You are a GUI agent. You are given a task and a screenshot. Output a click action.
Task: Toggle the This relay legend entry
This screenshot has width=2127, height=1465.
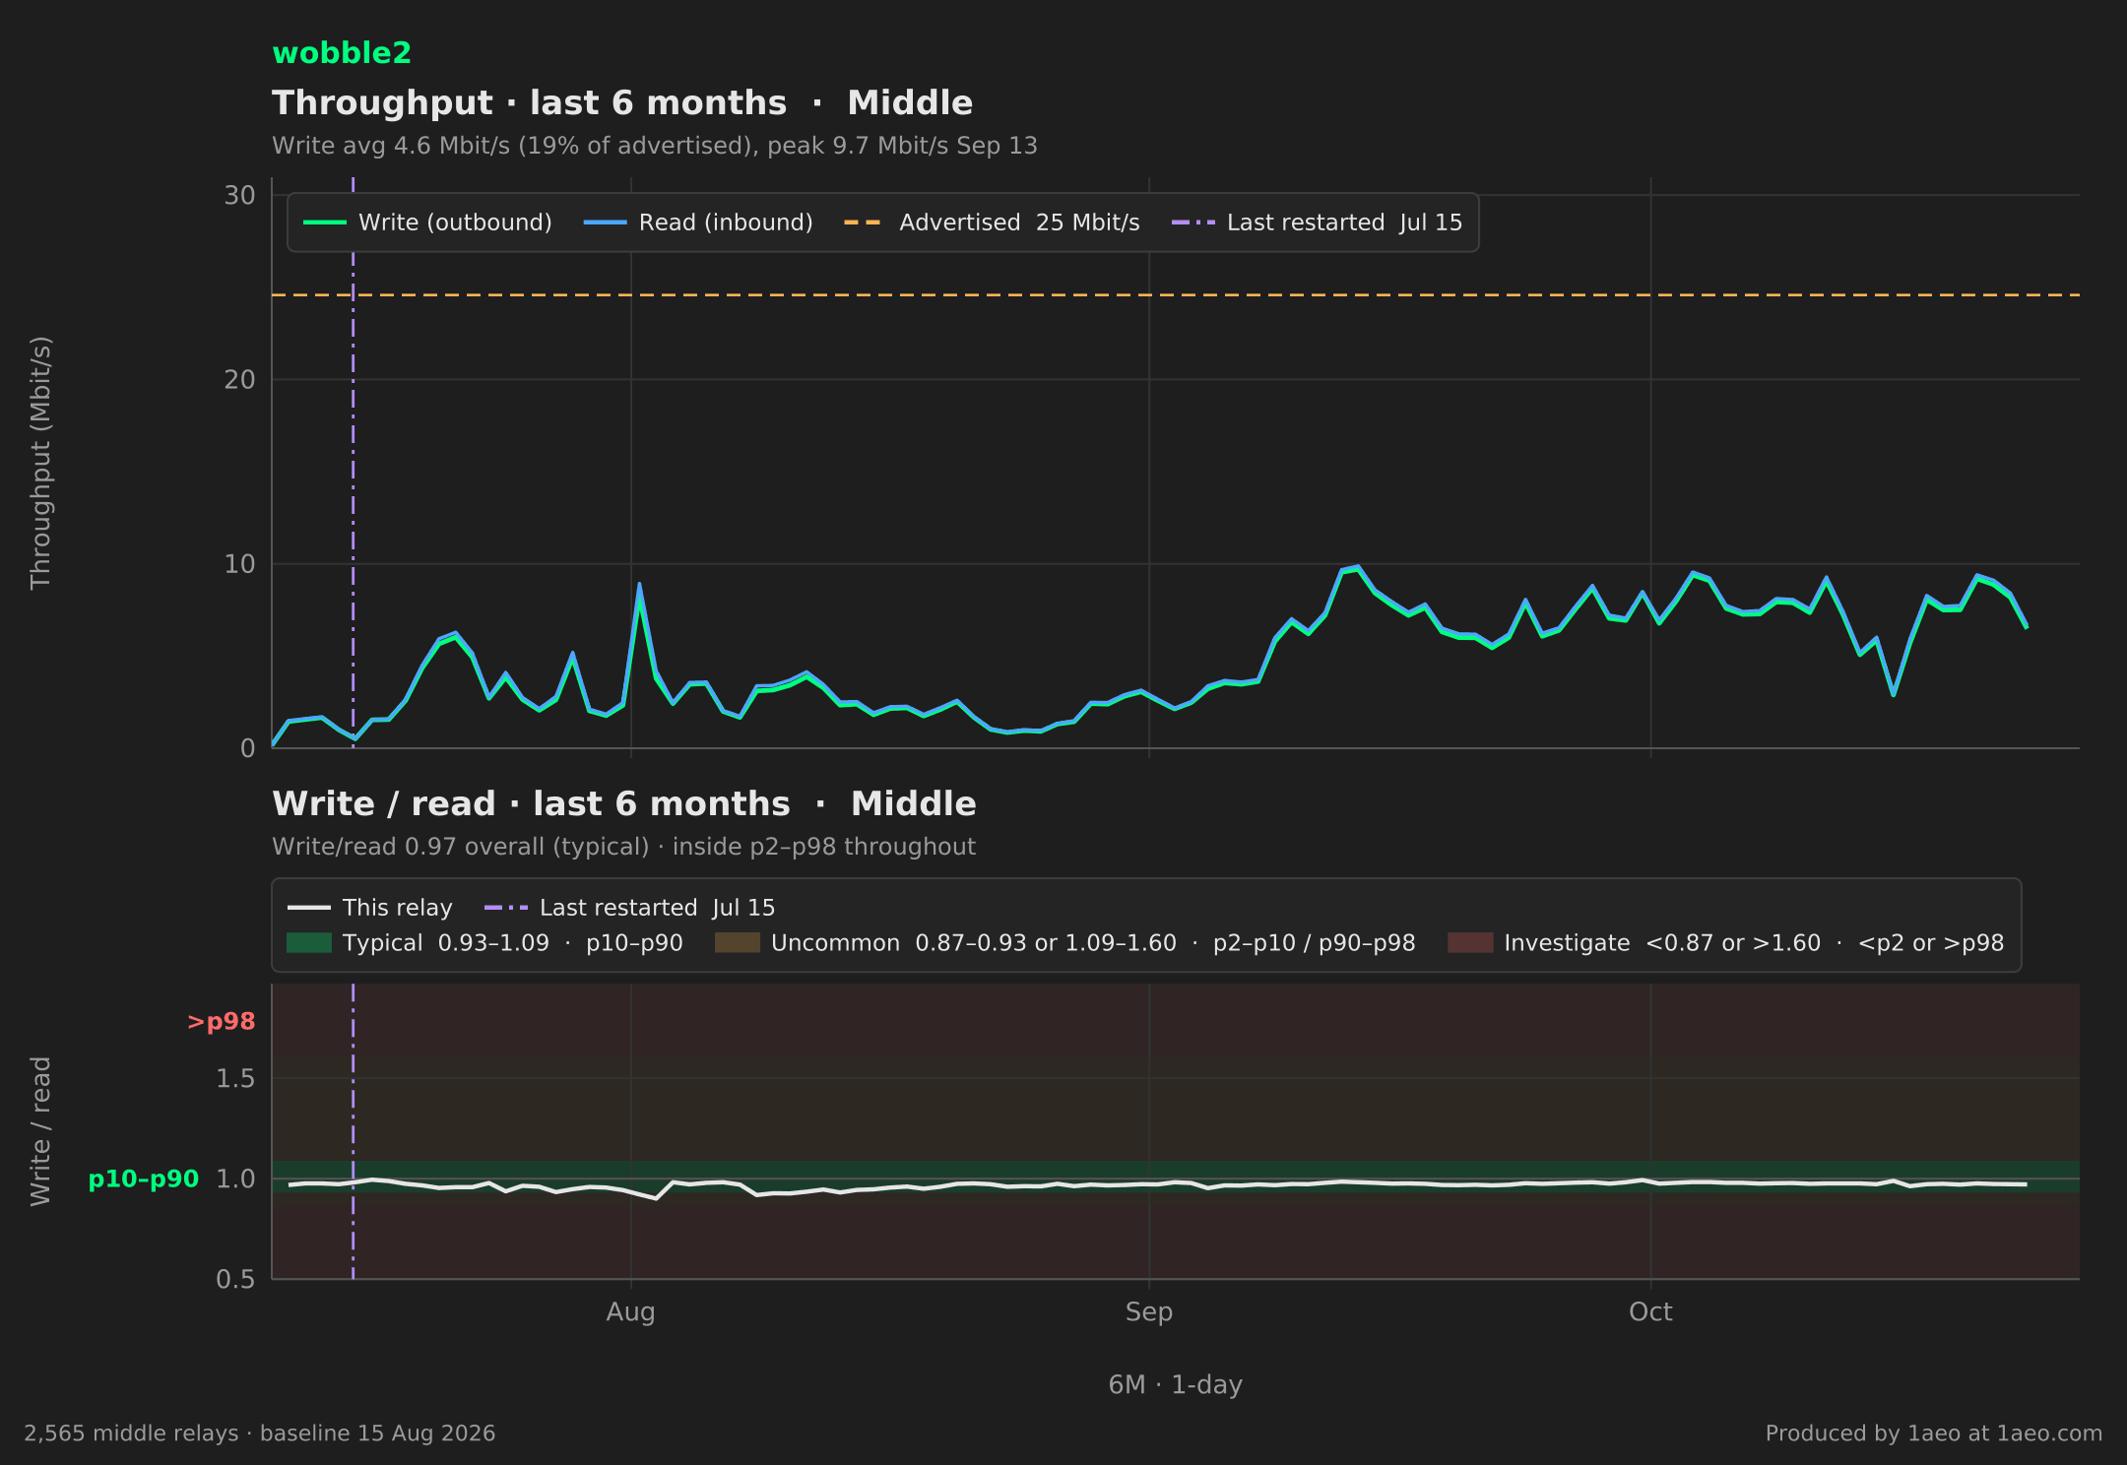click(370, 908)
